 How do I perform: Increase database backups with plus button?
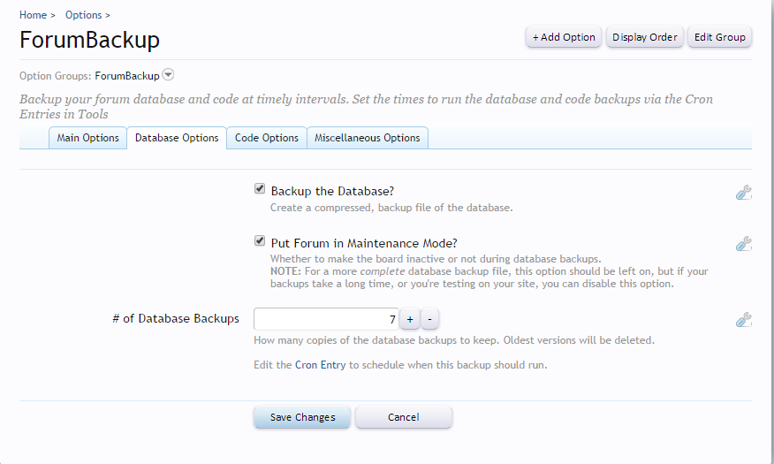(409, 319)
